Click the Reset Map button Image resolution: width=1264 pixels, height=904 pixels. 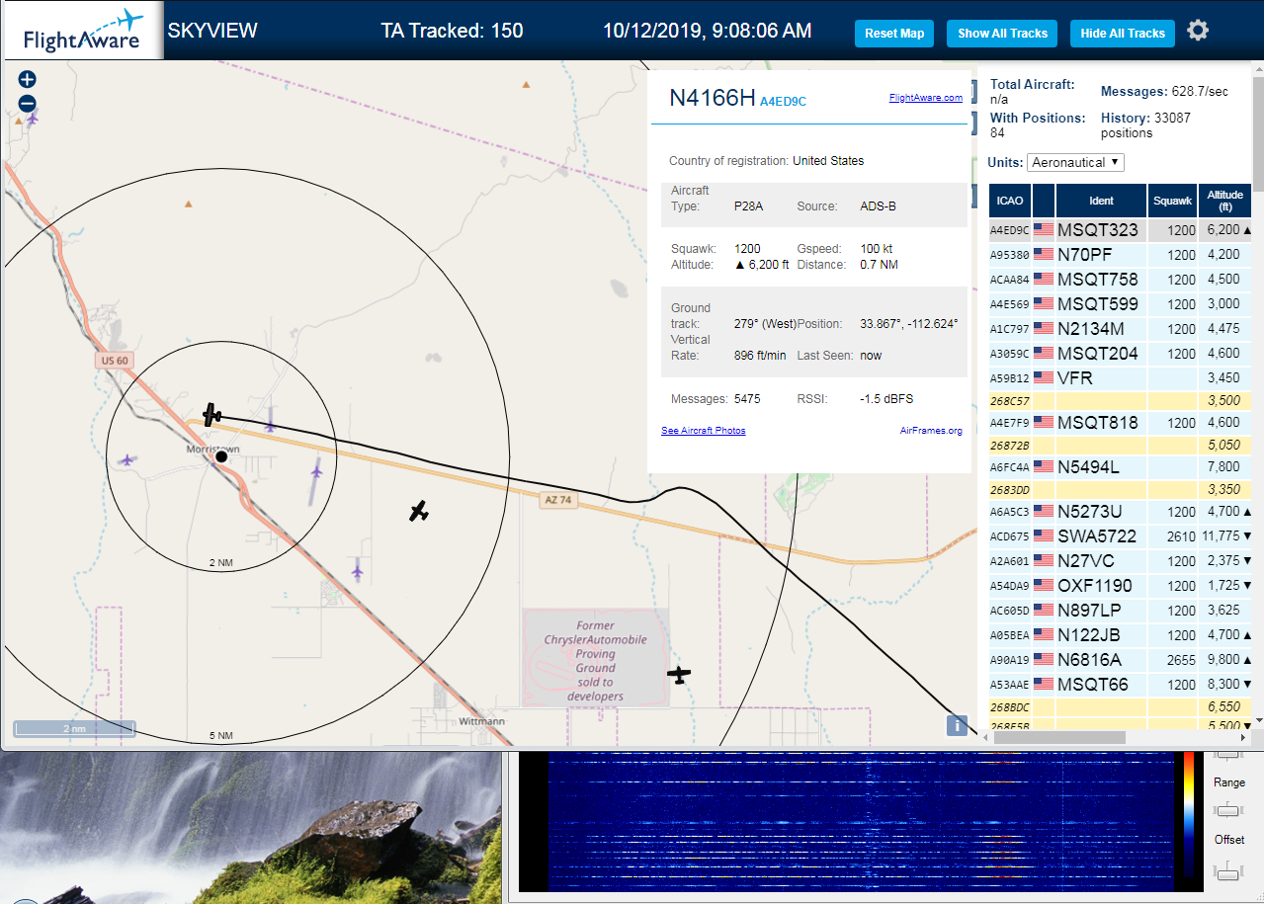point(894,34)
